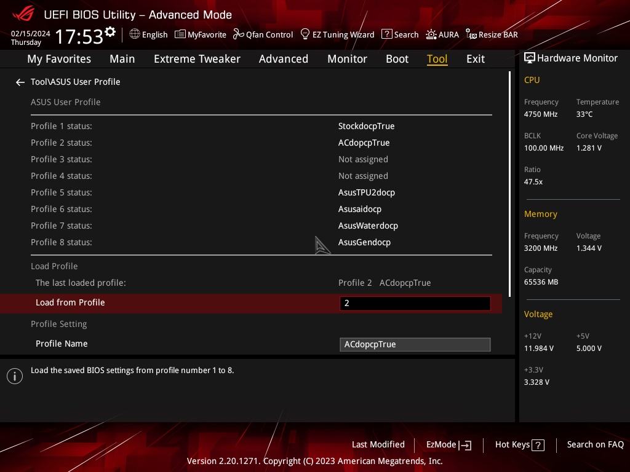Viewport: 630px width, 472px height.
Task: Click the AURA lighting icon
Action: (x=431, y=34)
